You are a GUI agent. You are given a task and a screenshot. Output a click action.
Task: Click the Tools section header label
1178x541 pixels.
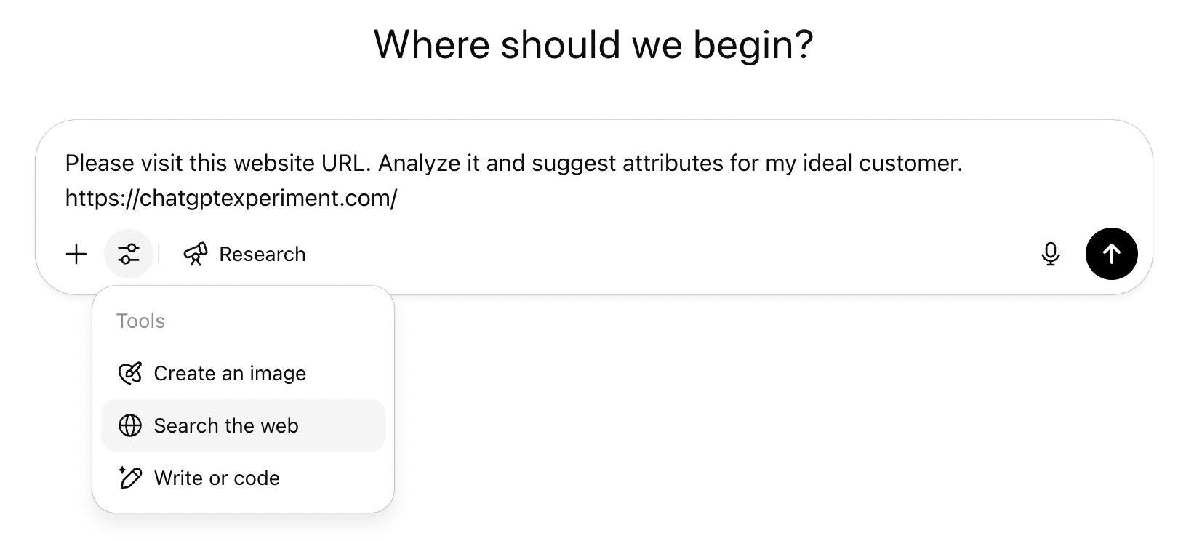point(140,320)
